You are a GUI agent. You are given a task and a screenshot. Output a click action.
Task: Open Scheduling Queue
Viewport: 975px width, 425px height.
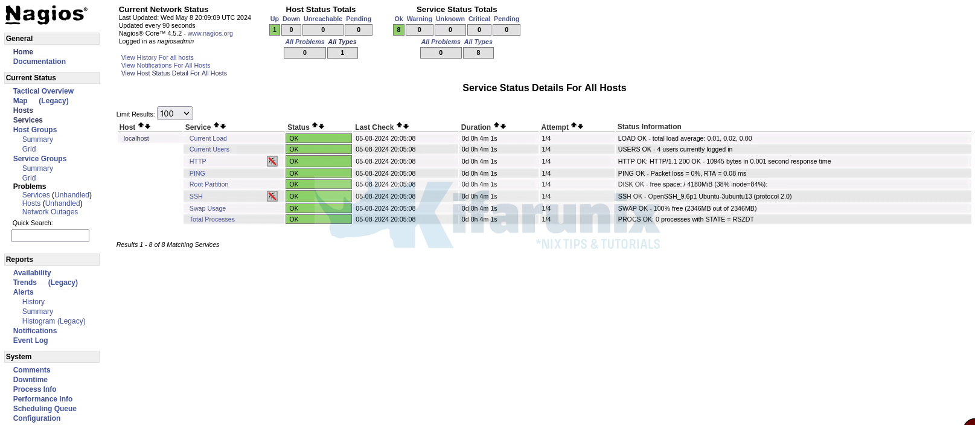coord(45,409)
